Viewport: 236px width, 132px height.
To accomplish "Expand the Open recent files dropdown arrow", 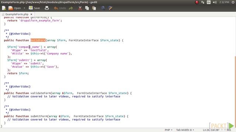I will pos(24,8).
